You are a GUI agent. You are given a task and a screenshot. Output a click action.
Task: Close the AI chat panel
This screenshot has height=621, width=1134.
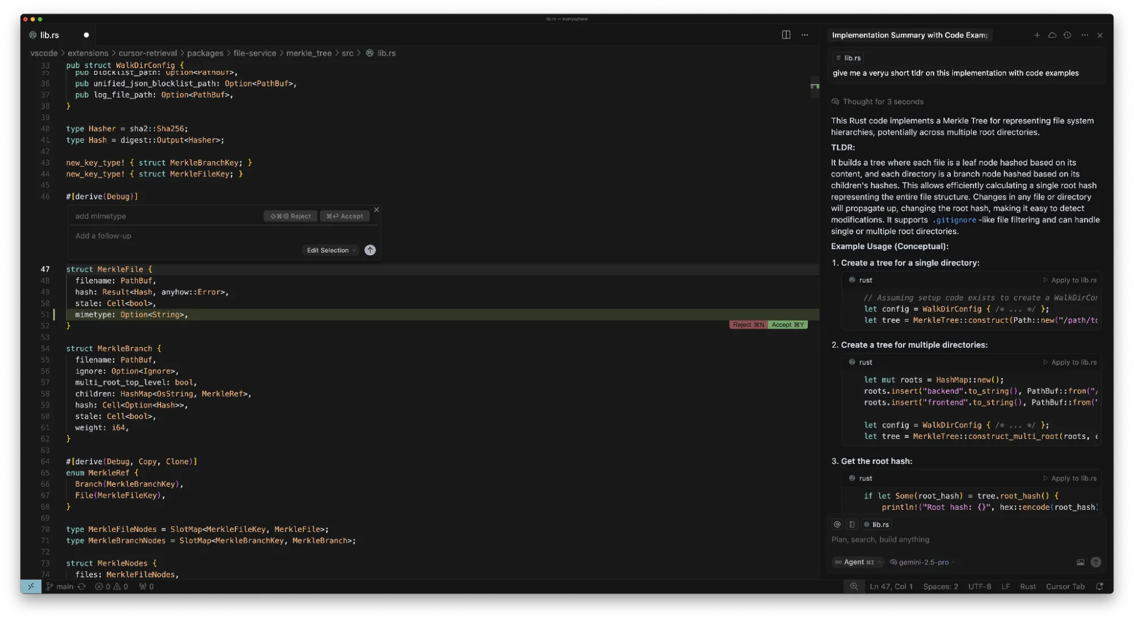(x=1099, y=35)
